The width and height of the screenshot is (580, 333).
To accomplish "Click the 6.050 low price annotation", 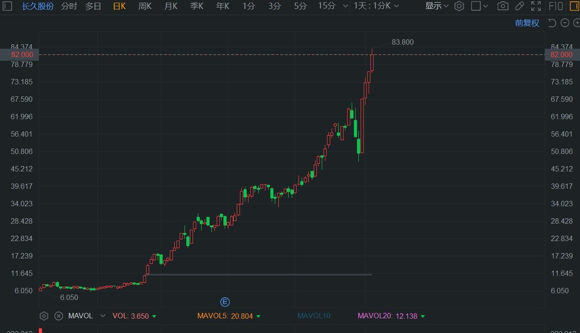I will click(x=69, y=297).
